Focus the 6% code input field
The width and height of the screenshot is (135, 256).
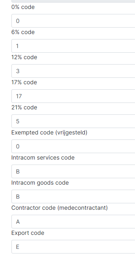click(73, 46)
